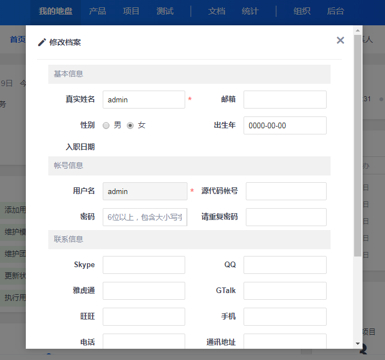Click the QQ input field

[285, 265]
